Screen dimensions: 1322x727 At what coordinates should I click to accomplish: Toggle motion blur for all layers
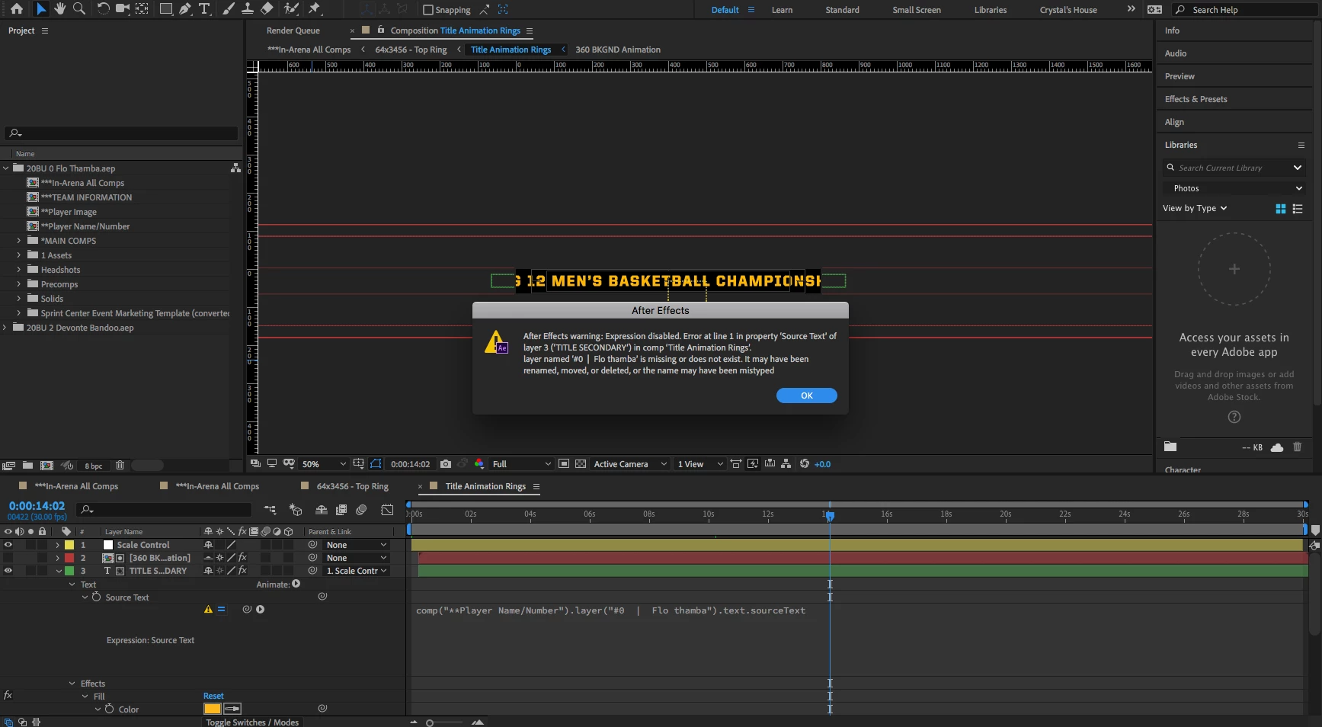361,510
